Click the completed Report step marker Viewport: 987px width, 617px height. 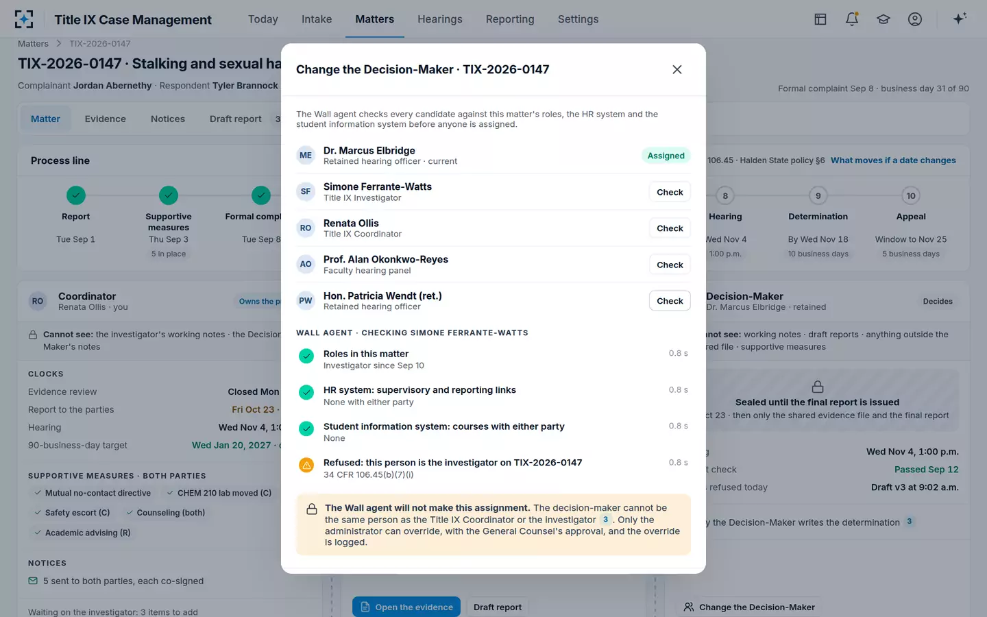pos(76,195)
